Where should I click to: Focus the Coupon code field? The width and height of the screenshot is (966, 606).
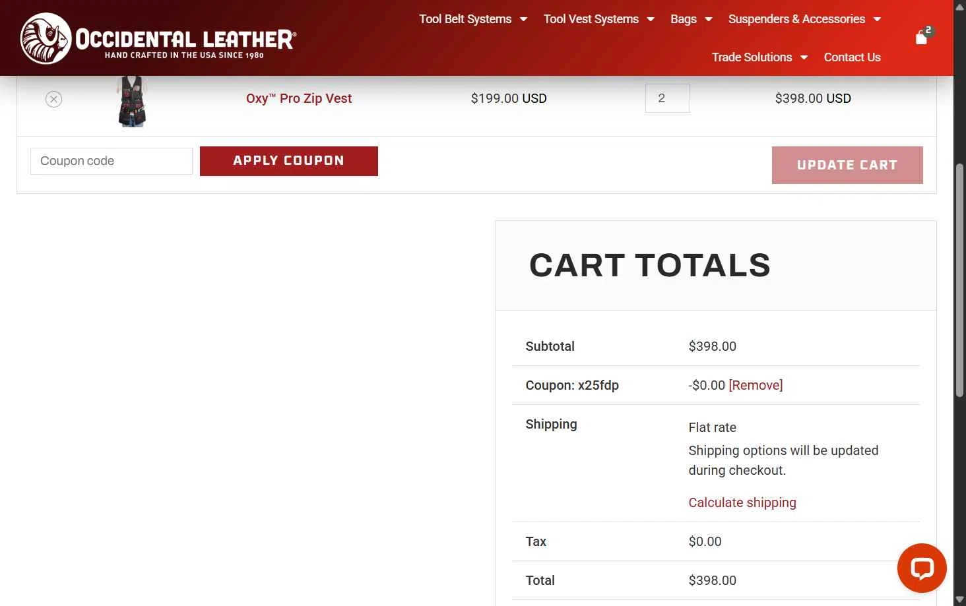point(112,161)
